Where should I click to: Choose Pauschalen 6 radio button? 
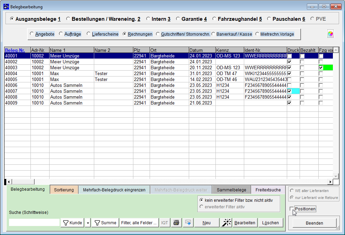click(x=269, y=19)
